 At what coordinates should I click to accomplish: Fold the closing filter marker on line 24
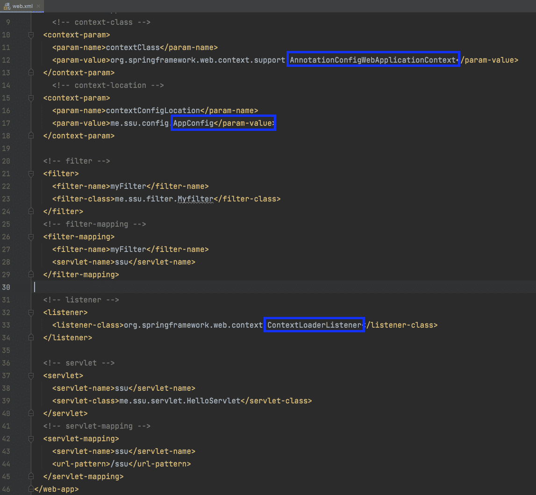pos(31,211)
